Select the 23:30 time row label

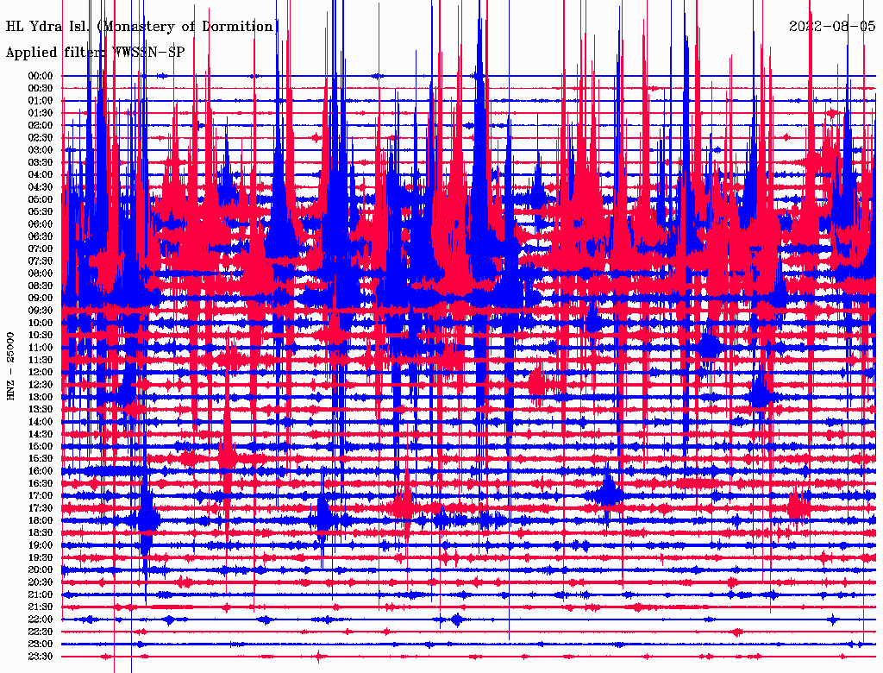pyautogui.click(x=41, y=657)
